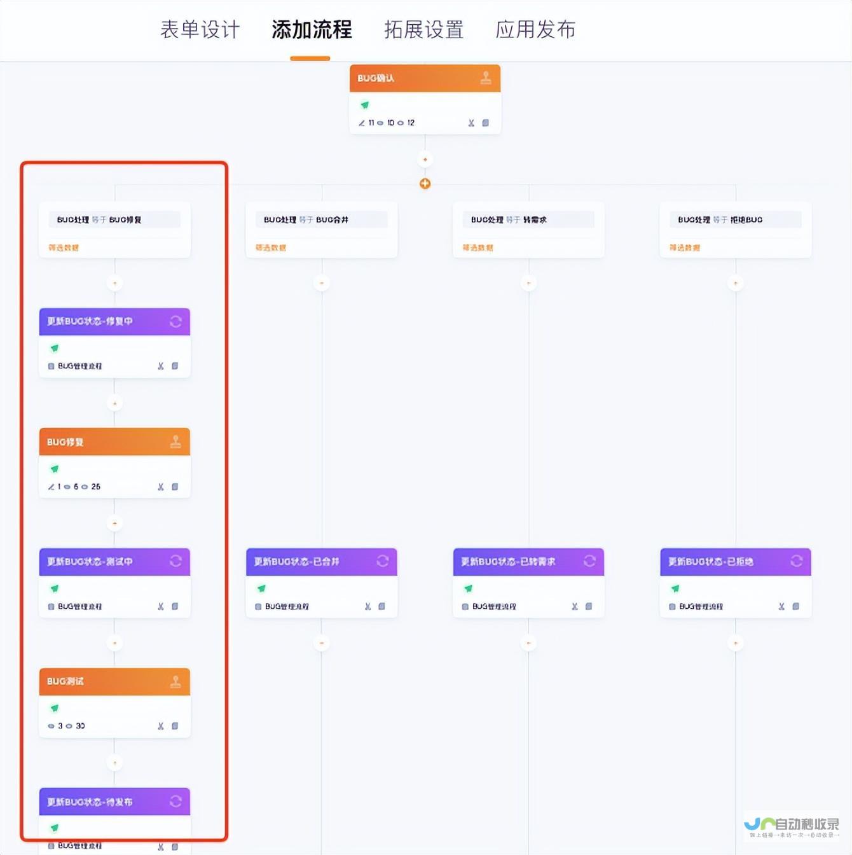This screenshot has width=852, height=855.
Task: Click scissors icon on 更新BUG状态-测试中 node
Action: point(161,606)
